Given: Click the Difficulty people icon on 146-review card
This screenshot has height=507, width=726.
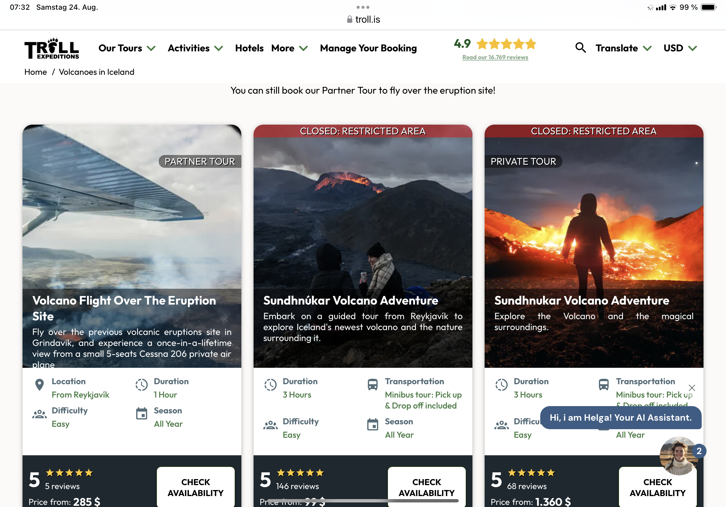Looking at the screenshot, I should pyautogui.click(x=271, y=425).
